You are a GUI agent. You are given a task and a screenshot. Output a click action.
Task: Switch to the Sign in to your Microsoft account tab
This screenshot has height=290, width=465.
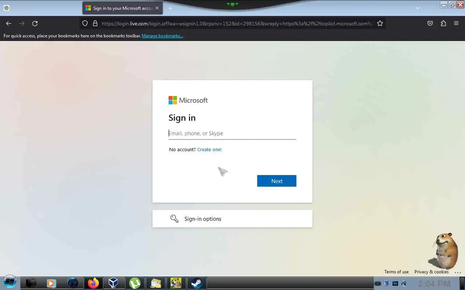122,8
